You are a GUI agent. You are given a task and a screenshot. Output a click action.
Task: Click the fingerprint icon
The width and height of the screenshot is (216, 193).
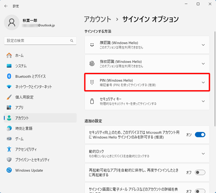tap(92, 64)
